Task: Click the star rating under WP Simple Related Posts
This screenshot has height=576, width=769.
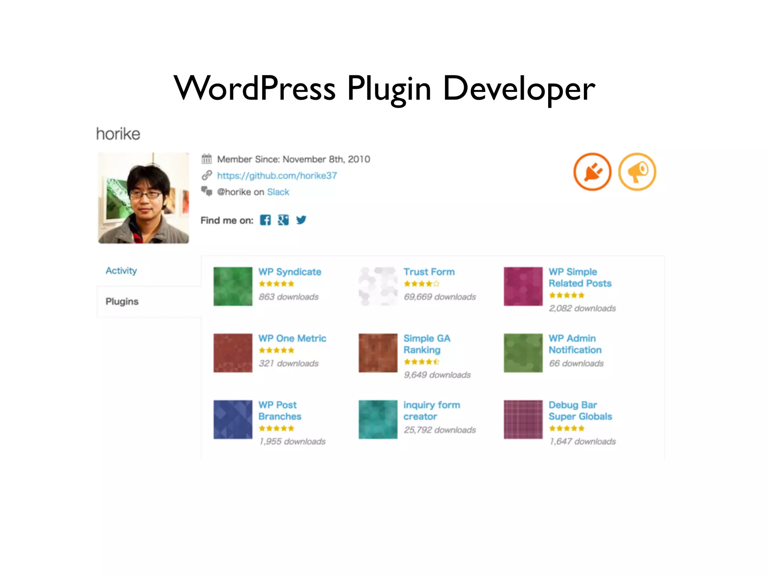Action: point(567,295)
